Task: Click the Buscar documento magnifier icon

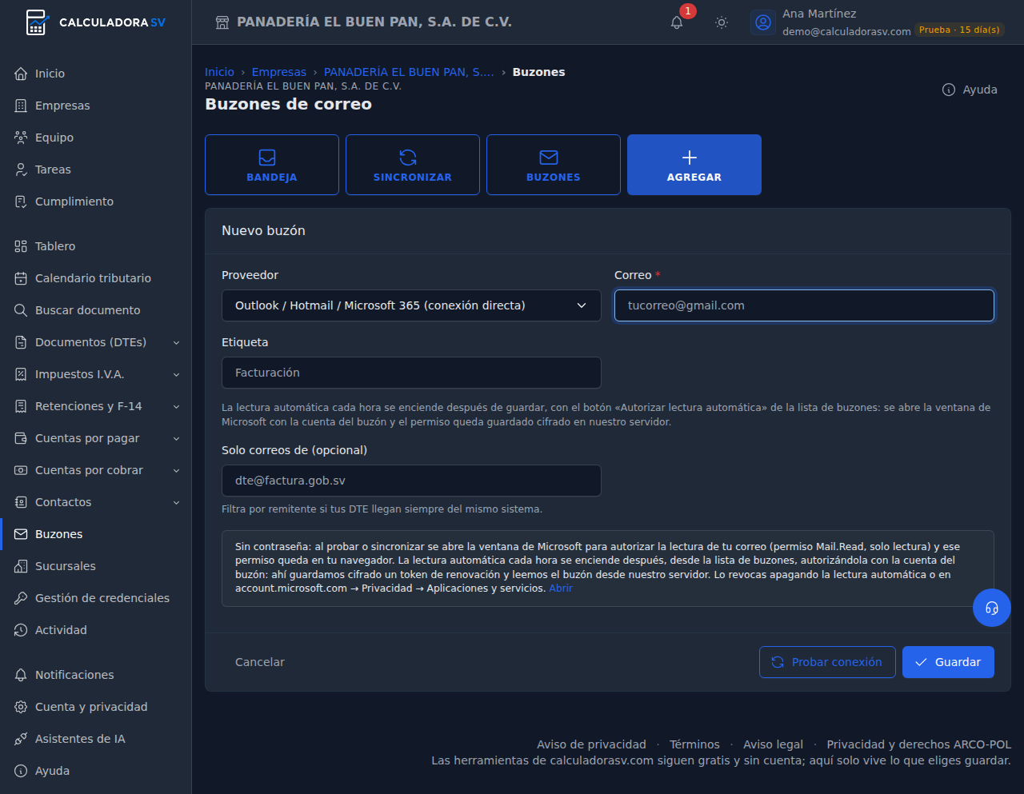Action: [21, 310]
